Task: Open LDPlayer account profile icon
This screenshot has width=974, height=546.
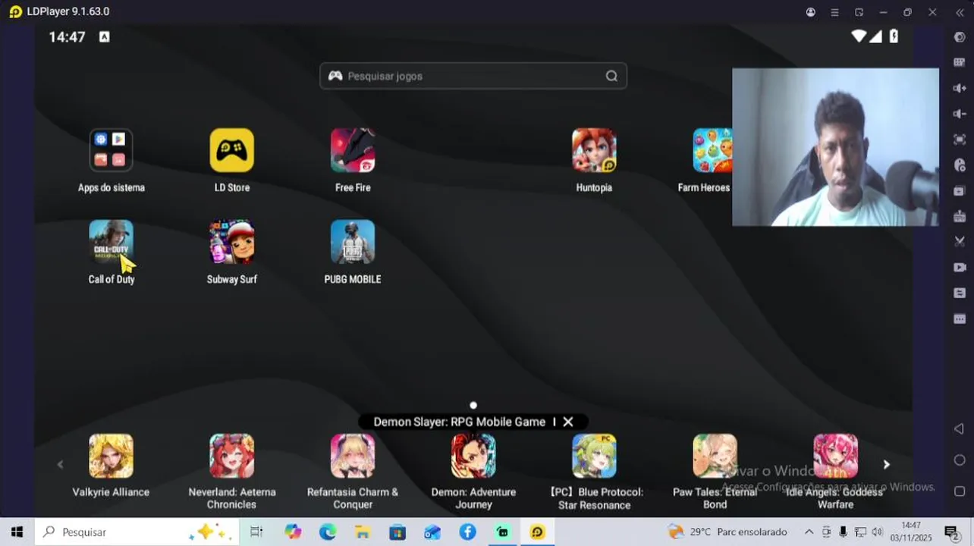Action: [x=811, y=12]
